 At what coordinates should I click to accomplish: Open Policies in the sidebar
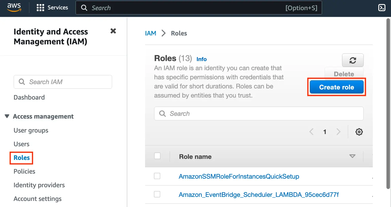[x=24, y=172]
